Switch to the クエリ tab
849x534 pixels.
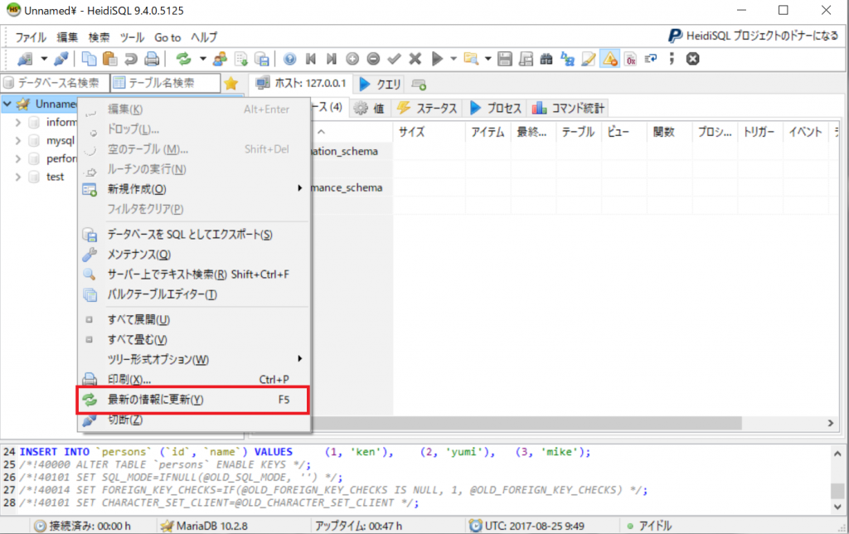tap(380, 84)
